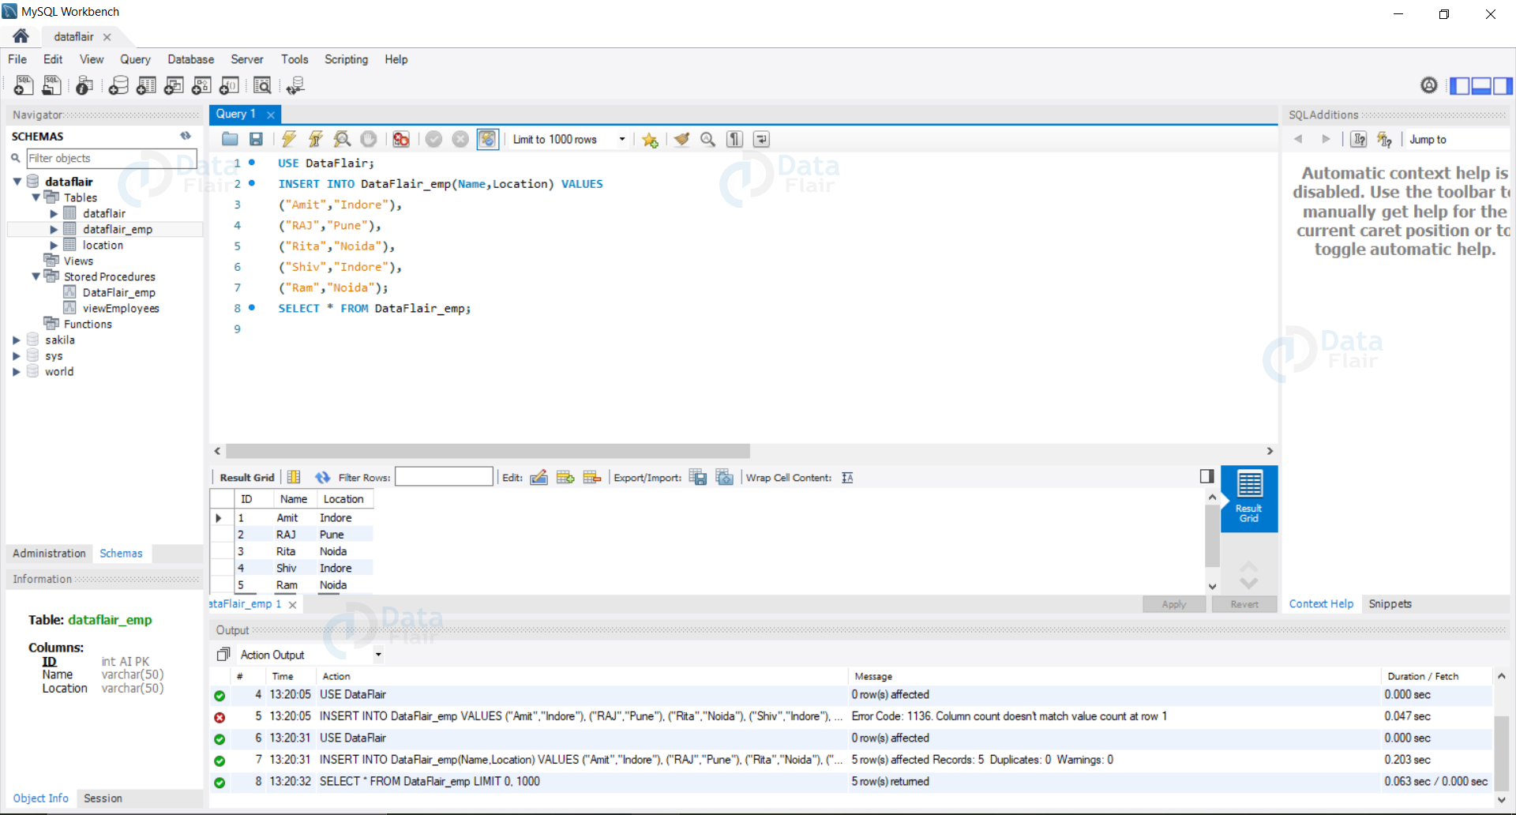This screenshot has height=815, width=1516.
Task: Open SQL script file folder icon
Action: 230,139
